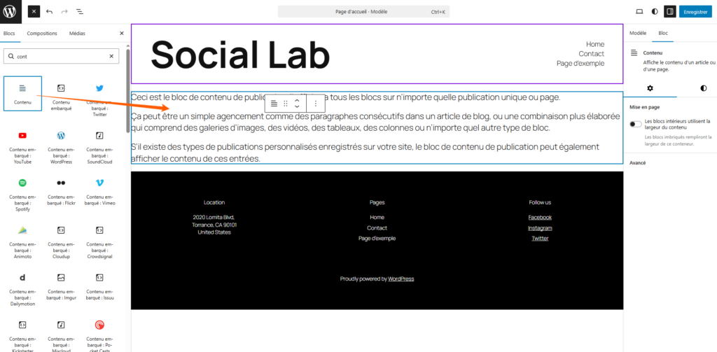Click Page d'exemple link in footer

coord(377,239)
